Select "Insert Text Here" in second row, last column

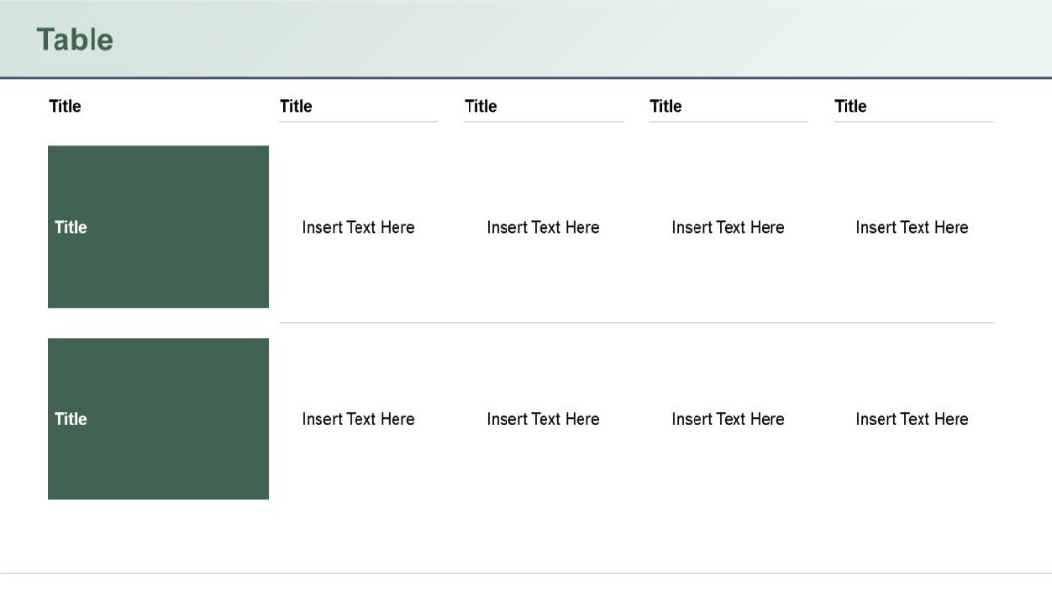(x=912, y=419)
